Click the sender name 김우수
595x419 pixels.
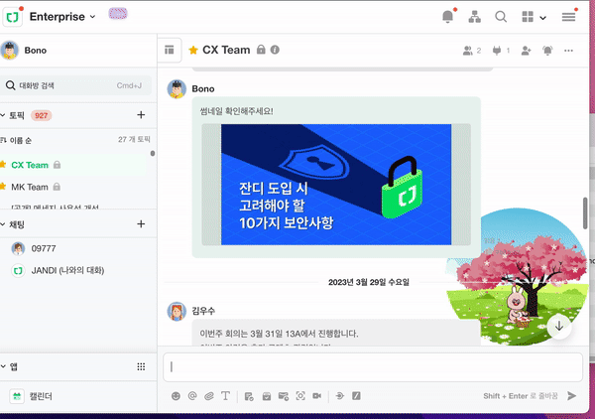point(203,311)
